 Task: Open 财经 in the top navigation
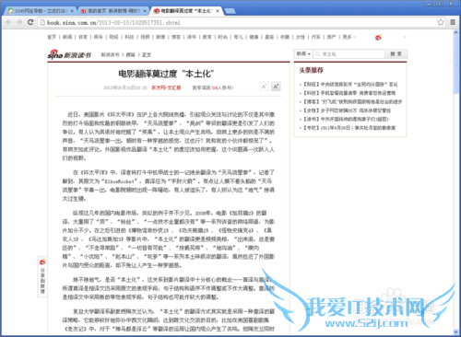(113, 37)
